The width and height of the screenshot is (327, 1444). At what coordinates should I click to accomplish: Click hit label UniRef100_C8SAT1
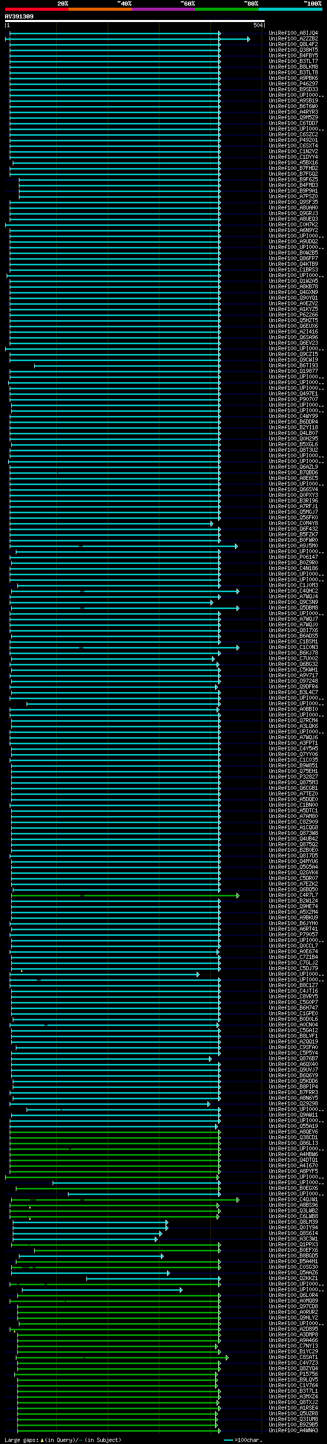[x=293, y=1357]
